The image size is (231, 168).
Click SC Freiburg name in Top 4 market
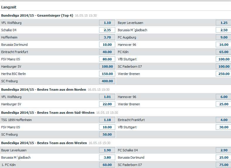[9, 81]
